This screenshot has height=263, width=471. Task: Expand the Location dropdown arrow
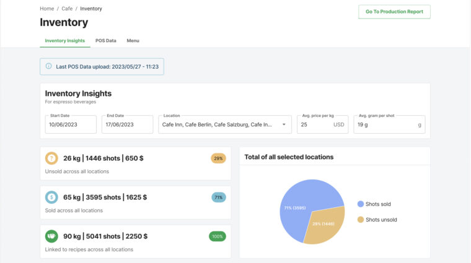284,124
